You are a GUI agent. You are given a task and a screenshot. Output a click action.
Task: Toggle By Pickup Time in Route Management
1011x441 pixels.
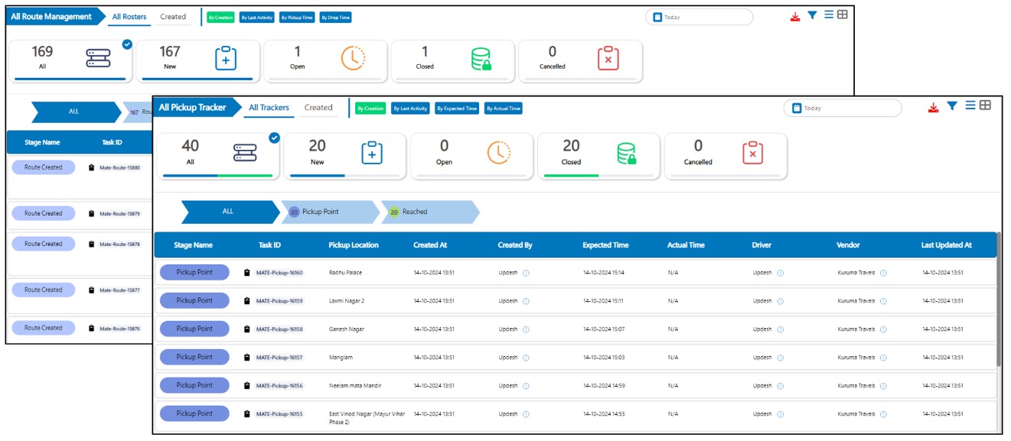tap(296, 17)
